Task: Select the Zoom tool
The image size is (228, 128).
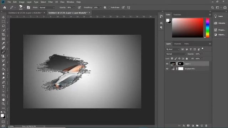Action: (x=3, y=104)
